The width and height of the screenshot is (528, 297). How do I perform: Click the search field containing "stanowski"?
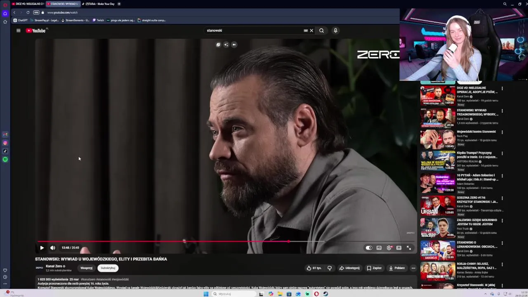pos(254,31)
